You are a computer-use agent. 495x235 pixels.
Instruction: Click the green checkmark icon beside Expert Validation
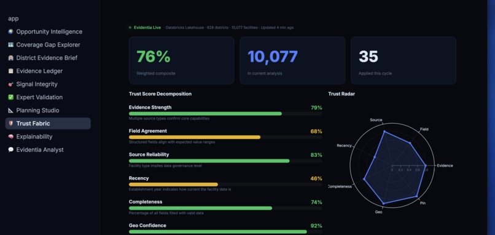click(x=10, y=97)
